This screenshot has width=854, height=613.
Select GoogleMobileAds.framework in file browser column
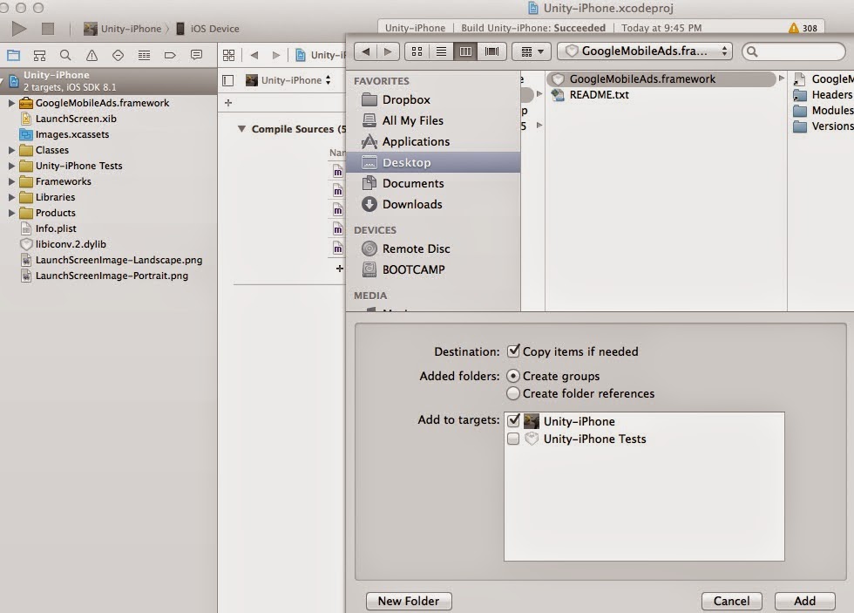[x=661, y=79]
